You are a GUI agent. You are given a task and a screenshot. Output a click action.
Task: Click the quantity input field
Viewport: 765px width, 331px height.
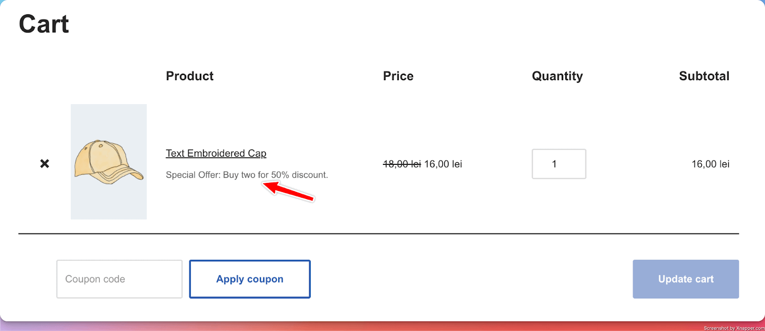click(x=558, y=164)
